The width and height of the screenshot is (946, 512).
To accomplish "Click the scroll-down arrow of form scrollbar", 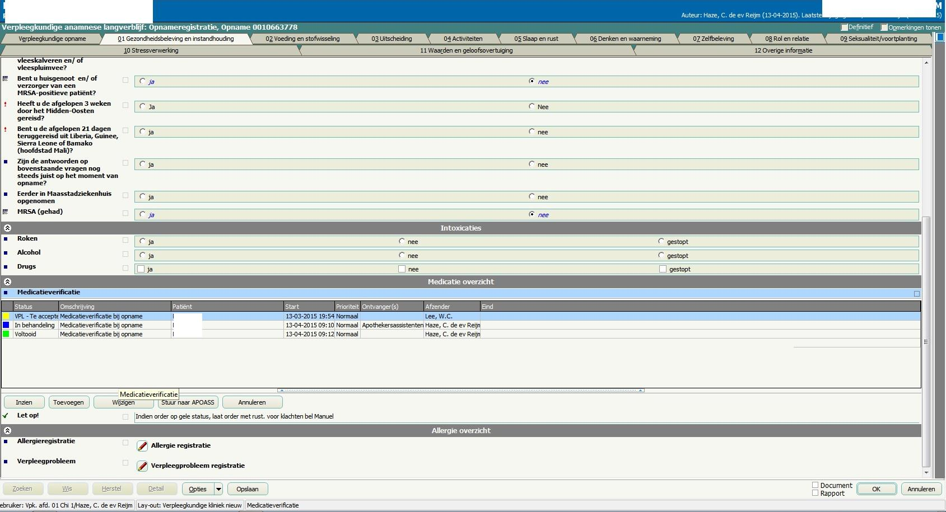I will click(926, 473).
